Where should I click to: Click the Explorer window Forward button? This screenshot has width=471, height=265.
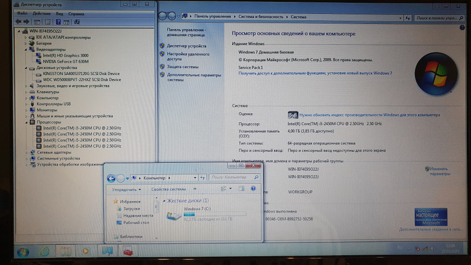coord(121,178)
